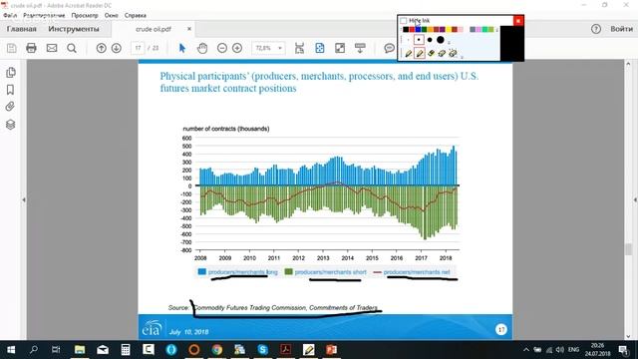Open PowerPoint from the taskbar
This screenshot has width=638, height=359.
click(x=332, y=350)
